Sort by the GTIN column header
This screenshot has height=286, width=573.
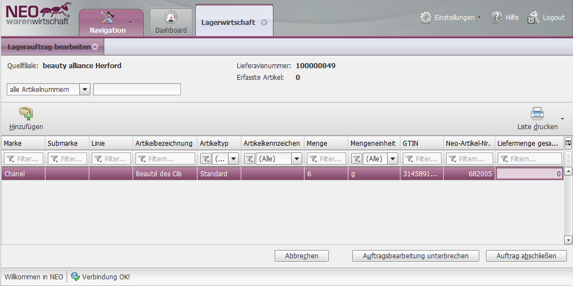coord(422,143)
